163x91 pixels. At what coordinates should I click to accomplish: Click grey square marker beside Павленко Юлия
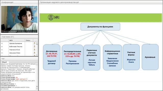tap(2, 50)
